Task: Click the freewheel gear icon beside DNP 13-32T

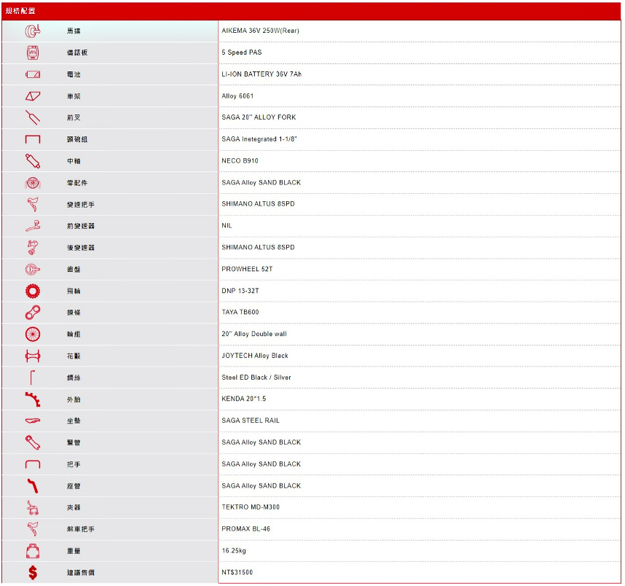Action: [x=33, y=292]
